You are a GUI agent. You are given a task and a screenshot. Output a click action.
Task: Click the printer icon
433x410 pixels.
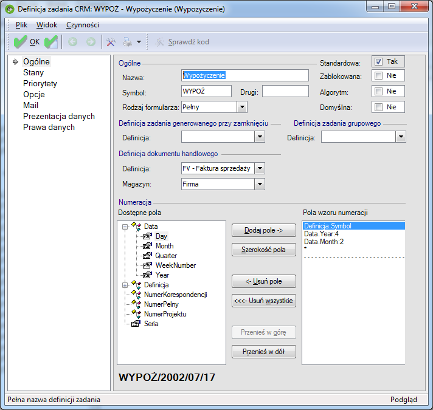click(x=128, y=42)
